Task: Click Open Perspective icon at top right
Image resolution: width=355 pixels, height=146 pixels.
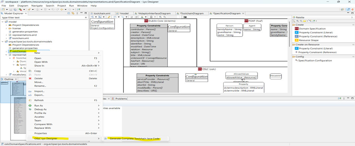Action: (342, 9)
